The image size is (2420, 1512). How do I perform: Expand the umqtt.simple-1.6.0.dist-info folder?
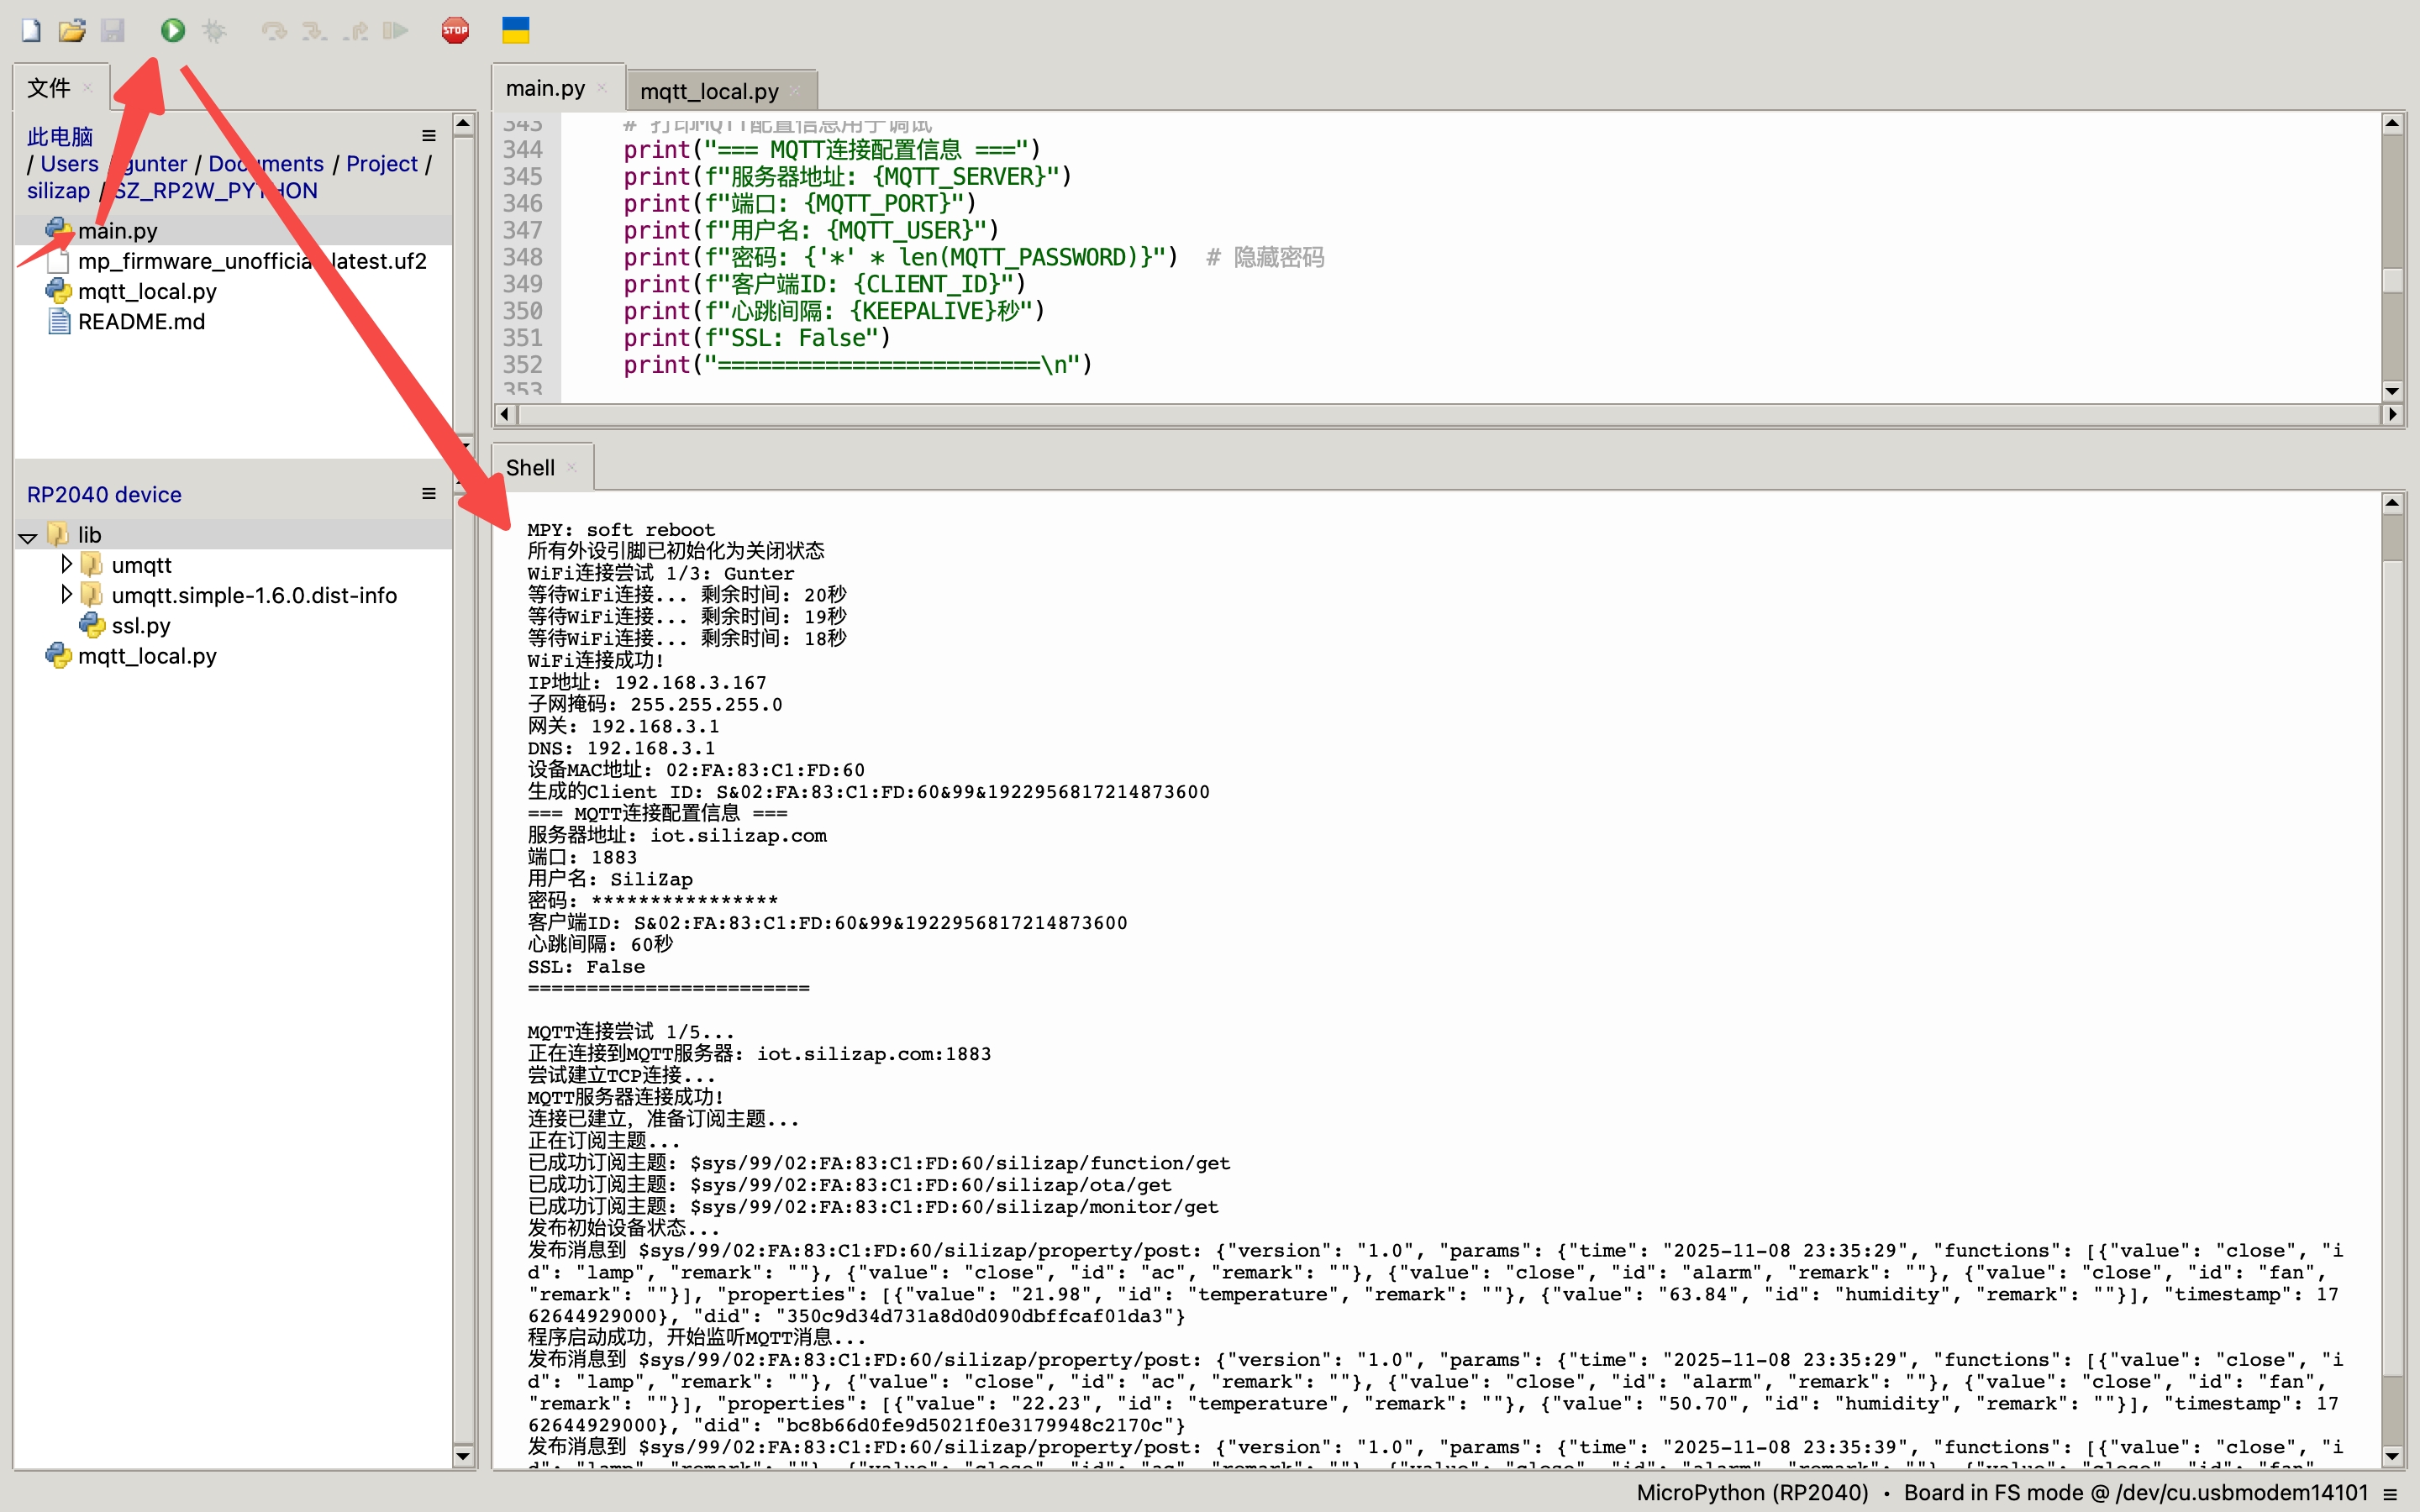tap(66, 594)
